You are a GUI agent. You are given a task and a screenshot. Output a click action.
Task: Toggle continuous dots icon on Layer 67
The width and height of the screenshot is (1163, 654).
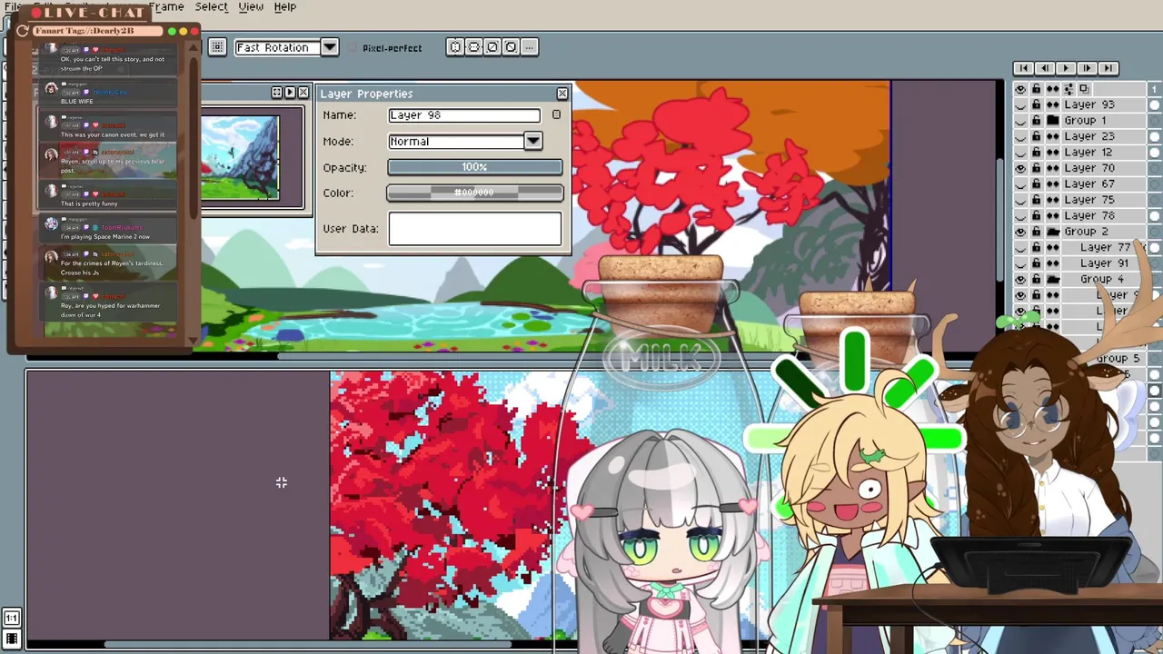[1052, 184]
